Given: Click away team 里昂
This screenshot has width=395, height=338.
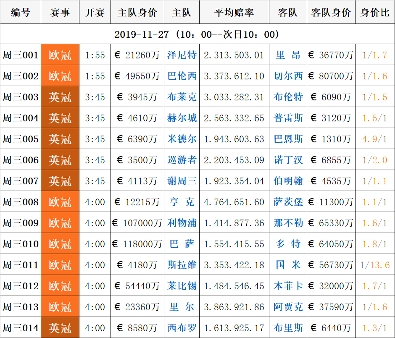Looking at the screenshot, I should pos(288,55).
